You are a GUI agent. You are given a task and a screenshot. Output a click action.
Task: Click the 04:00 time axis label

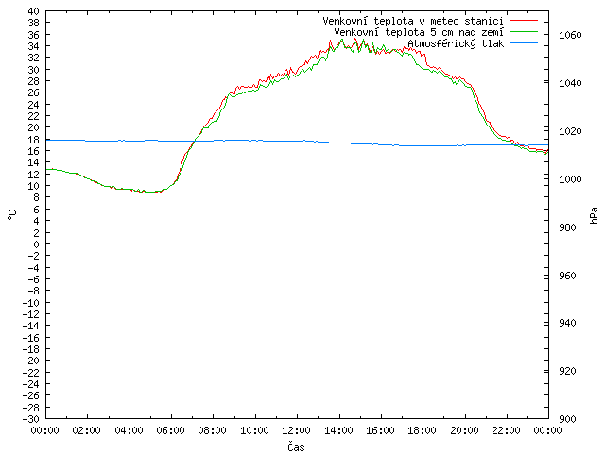129,430
